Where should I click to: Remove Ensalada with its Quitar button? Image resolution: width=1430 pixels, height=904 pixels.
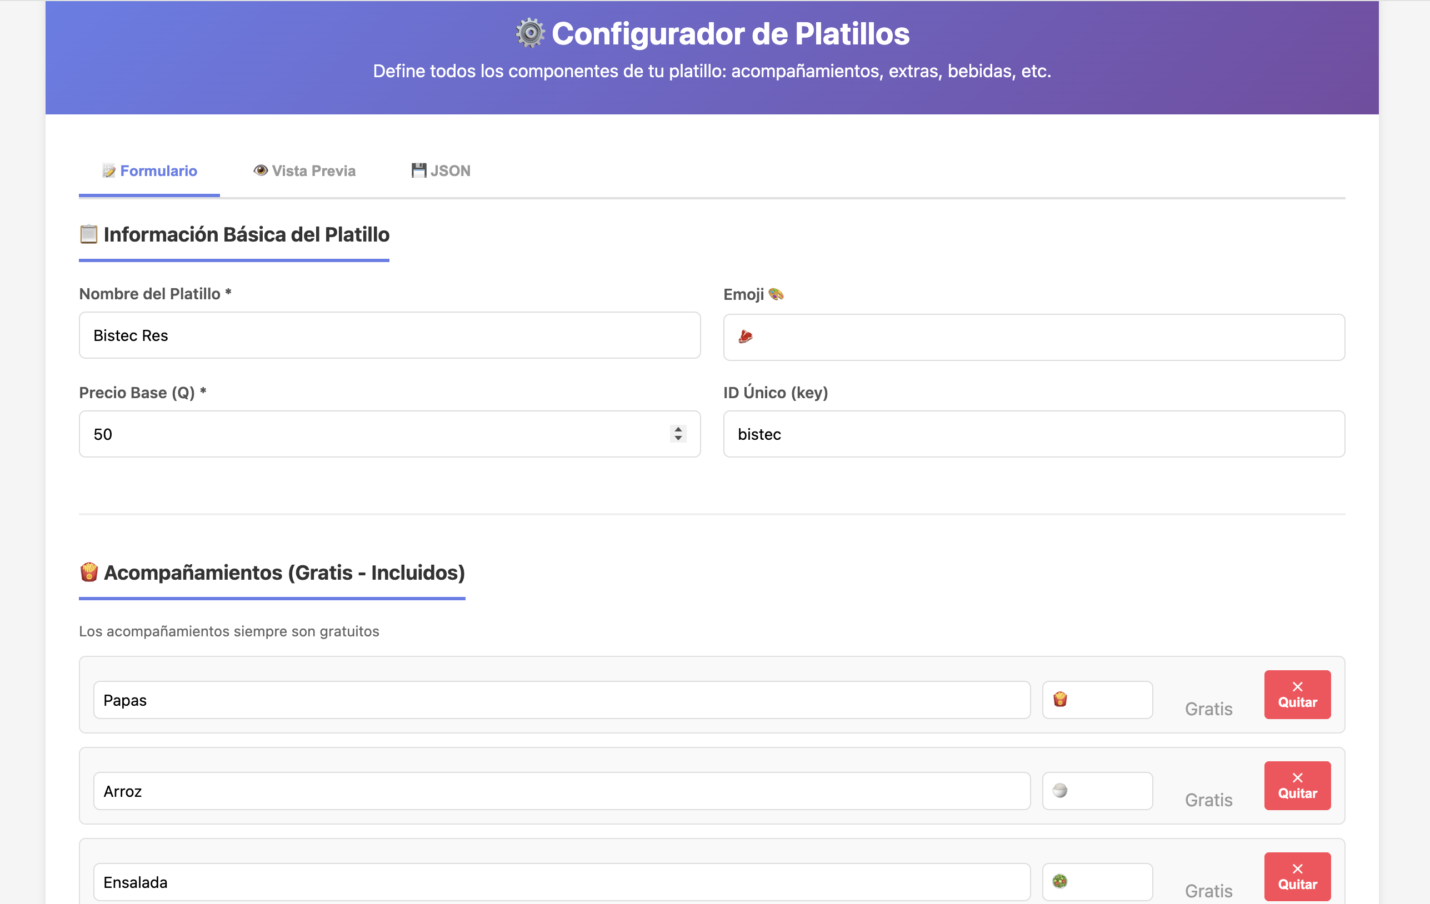pos(1297,876)
